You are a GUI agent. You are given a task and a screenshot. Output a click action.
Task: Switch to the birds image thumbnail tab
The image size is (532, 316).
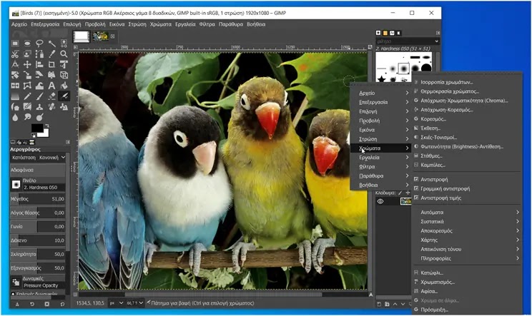[x=100, y=36]
